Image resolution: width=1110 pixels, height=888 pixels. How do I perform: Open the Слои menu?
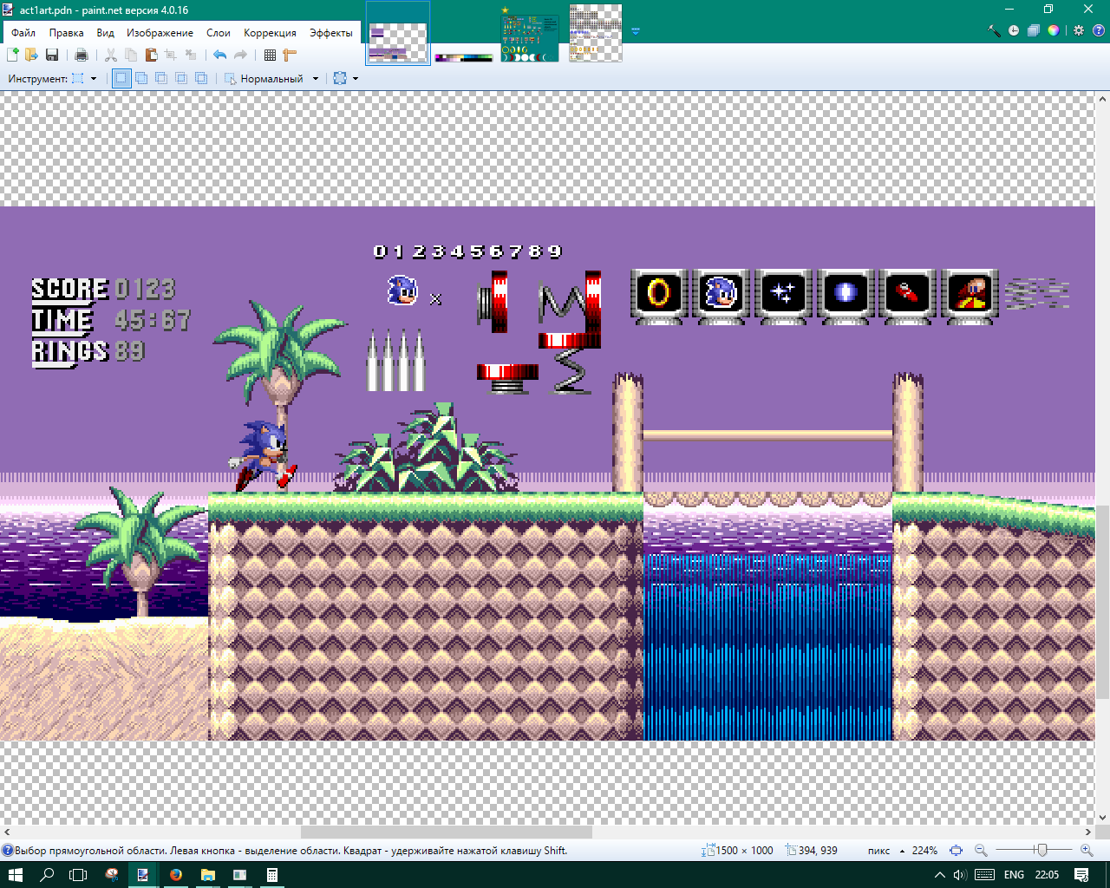[218, 33]
